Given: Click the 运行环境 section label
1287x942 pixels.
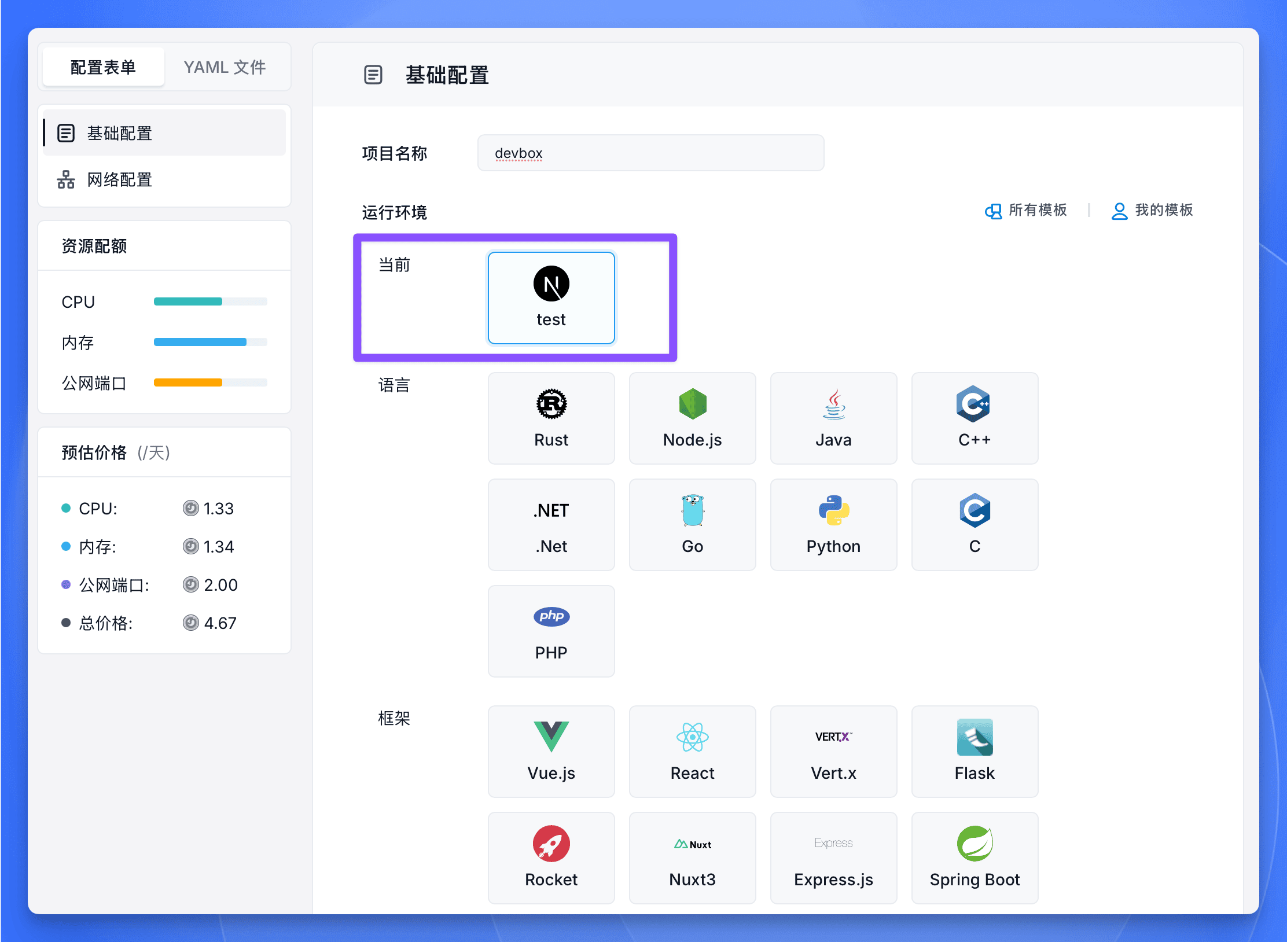Looking at the screenshot, I should coord(395,212).
